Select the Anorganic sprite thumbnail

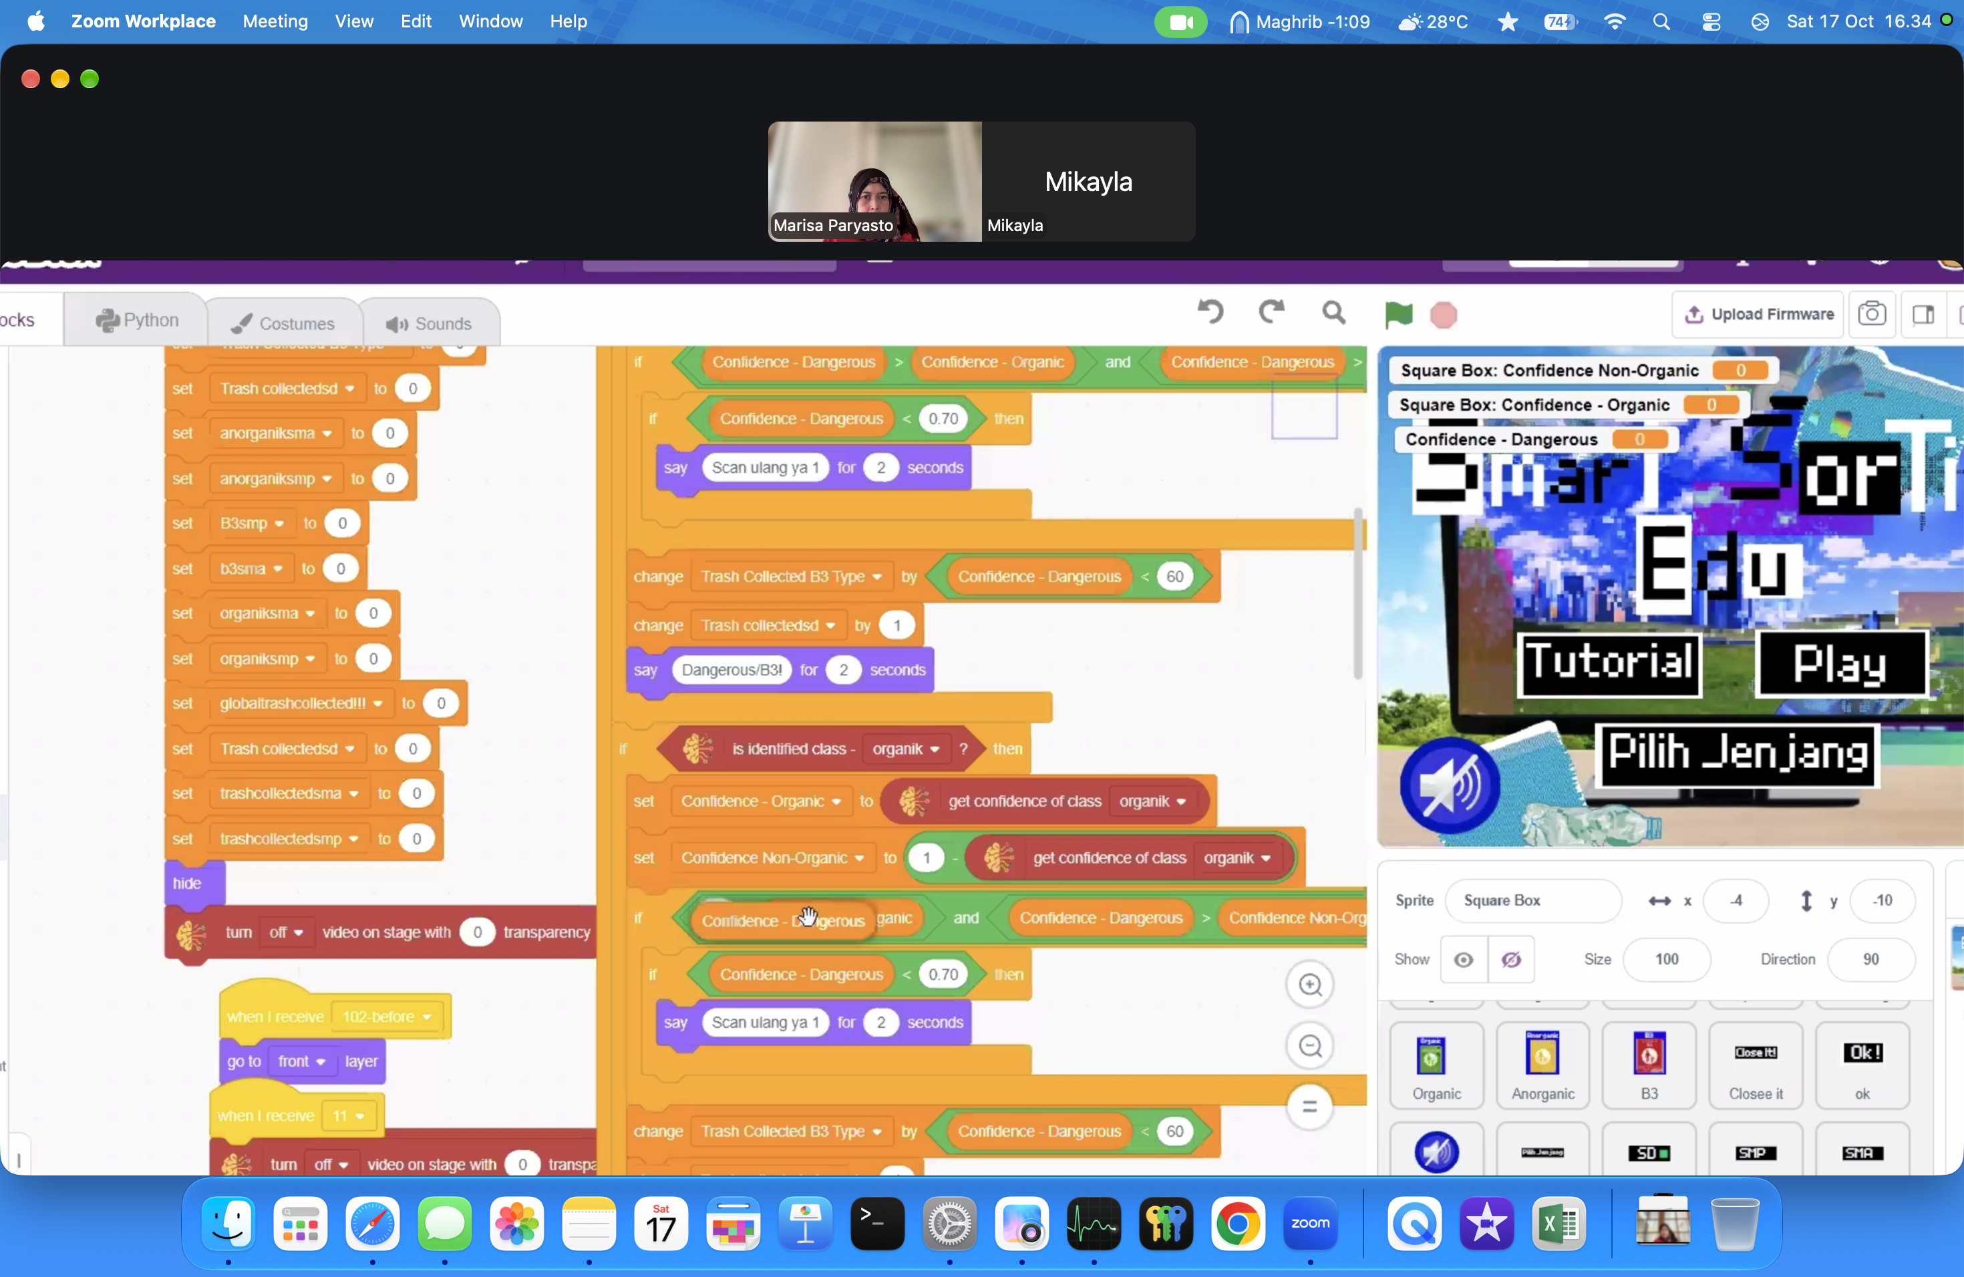coord(1542,1065)
